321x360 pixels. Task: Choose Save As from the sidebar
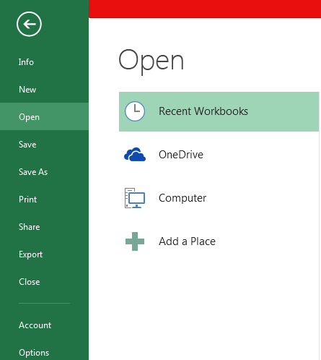(x=44, y=172)
